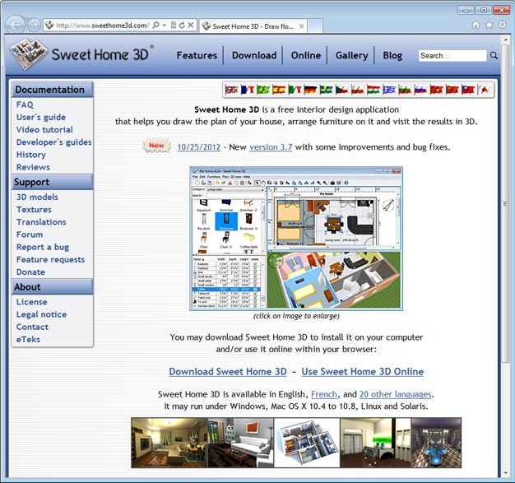Image resolution: width=515 pixels, height=483 pixels.
Task: Go forward with the browser Forward arrow
Action: (x=34, y=26)
